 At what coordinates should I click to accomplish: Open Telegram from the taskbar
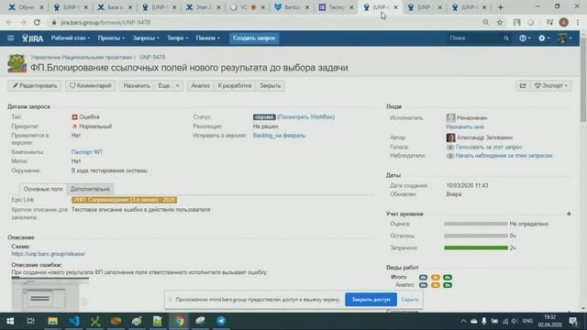pyautogui.click(x=221, y=321)
